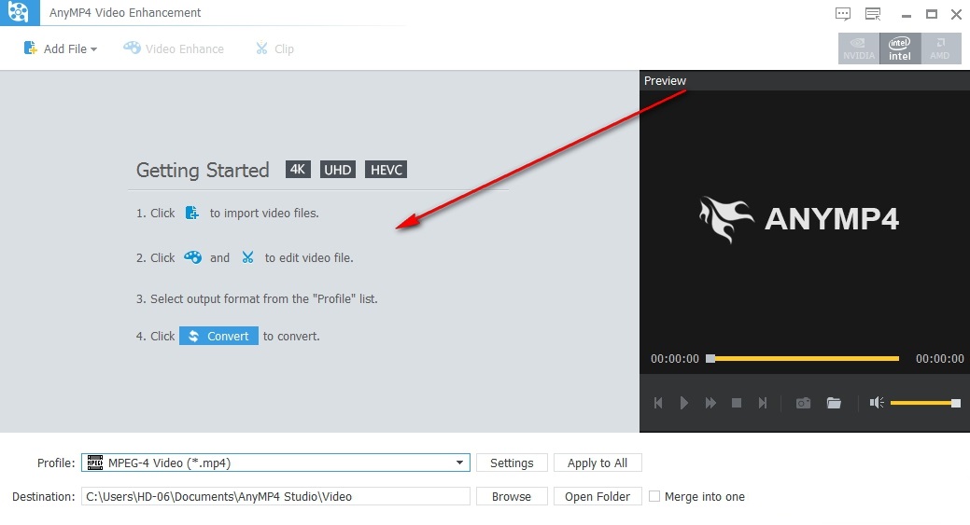This screenshot has height=525, width=970.
Task: Click the import file icon in step 1
Action: point(192,214)
